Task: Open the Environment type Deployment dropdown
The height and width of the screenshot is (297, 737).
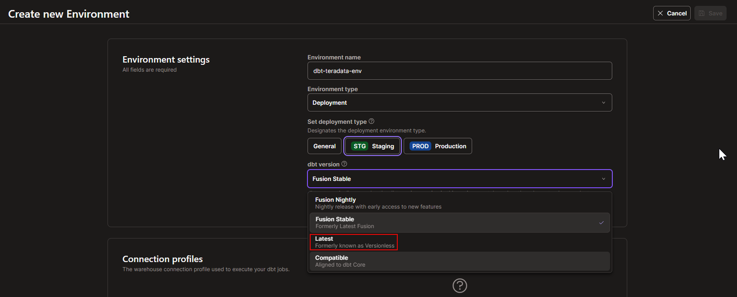Action: pyautogui.click(x=459, y=102)
